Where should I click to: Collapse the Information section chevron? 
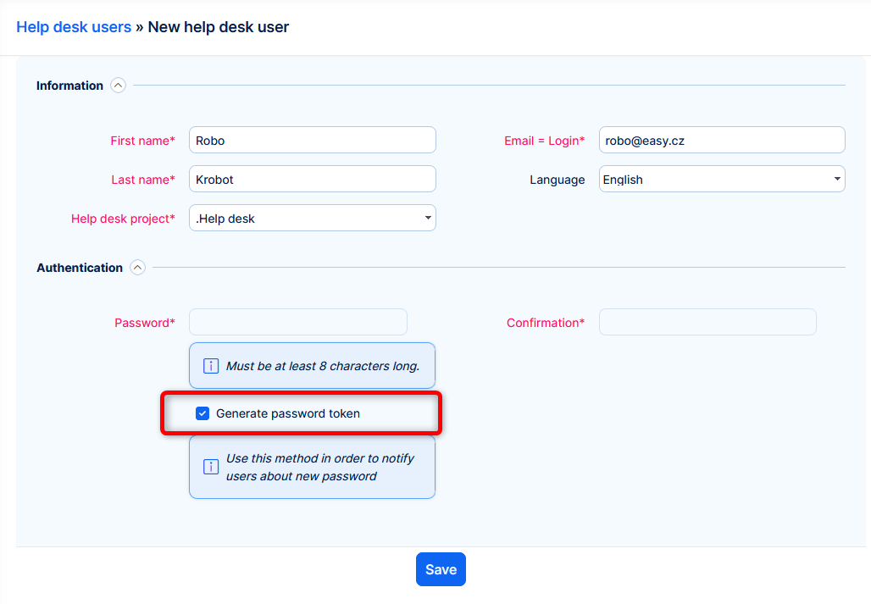point(118,86)
